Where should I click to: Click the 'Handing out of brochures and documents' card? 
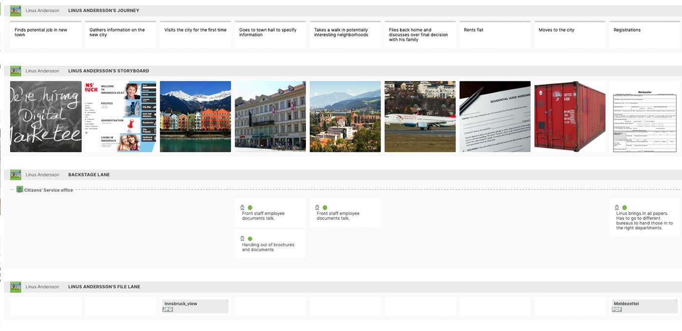(270, 244)
